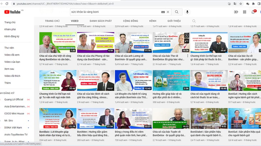Open the YouTube apps grid icon
This screenshot has height=146, width=261.
(x=245, y=12)
